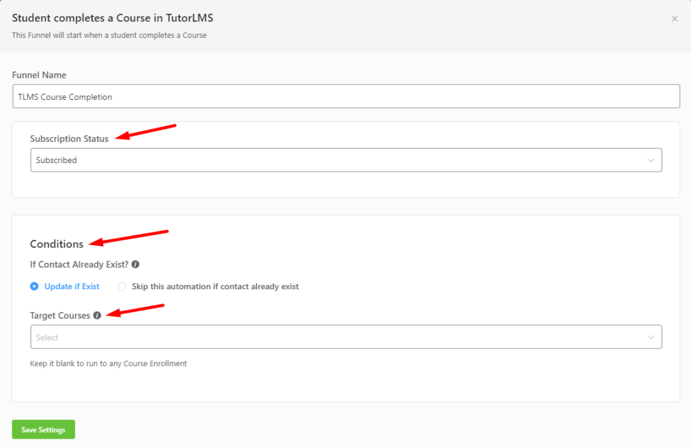Open the Target Courses select dropdown
This screenshot has width=691, height=448.
tap(346, 337)
